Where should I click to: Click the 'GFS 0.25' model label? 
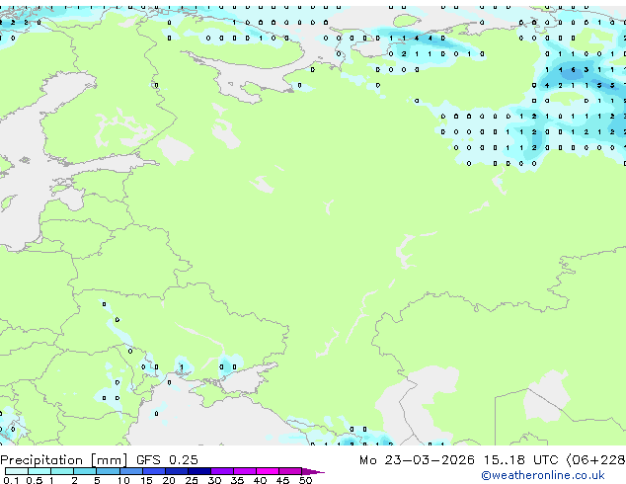pyautogui.click(x=167, y=460)
